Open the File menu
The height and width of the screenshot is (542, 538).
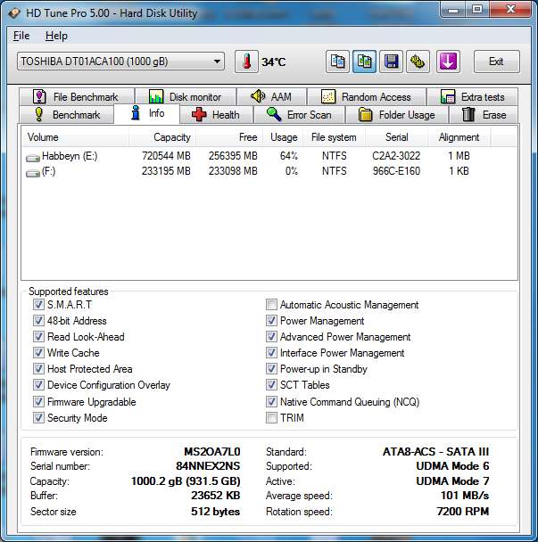coord(21,36)
